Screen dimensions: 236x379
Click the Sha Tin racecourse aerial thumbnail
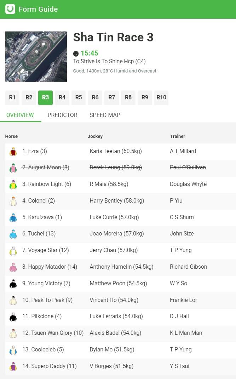(x=36, y=57)
